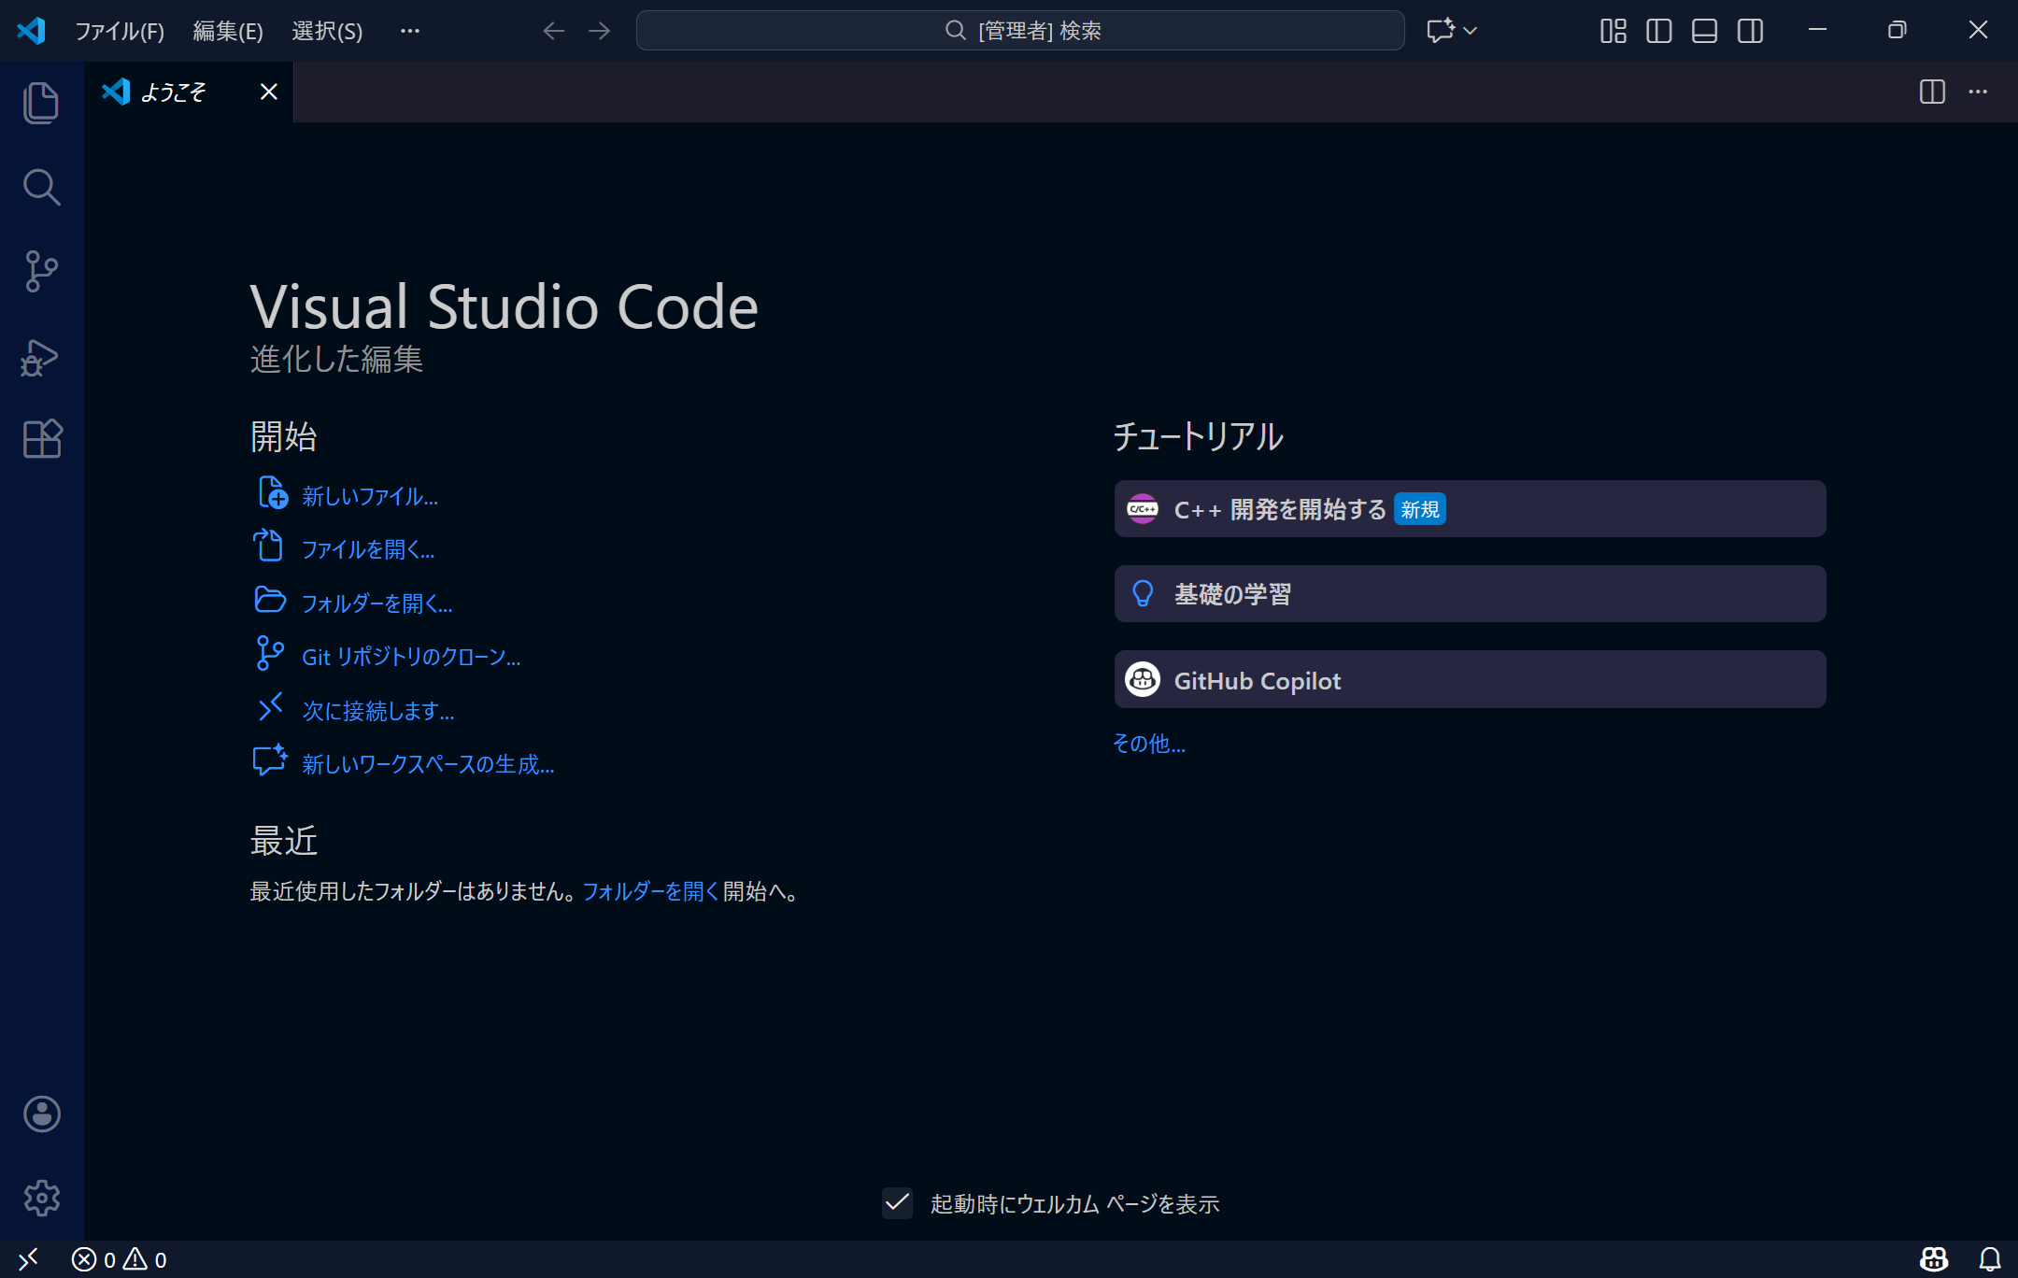Expand hidden menus with the ellipsis
Image resolution: width=2018 pixels, height=1278 pixels.
click(409, 31)
